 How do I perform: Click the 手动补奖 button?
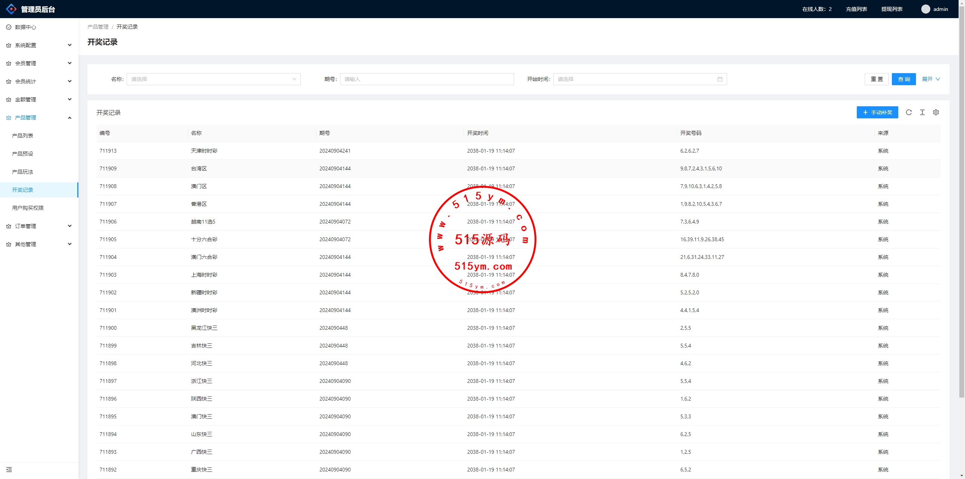tap(877, 112)
